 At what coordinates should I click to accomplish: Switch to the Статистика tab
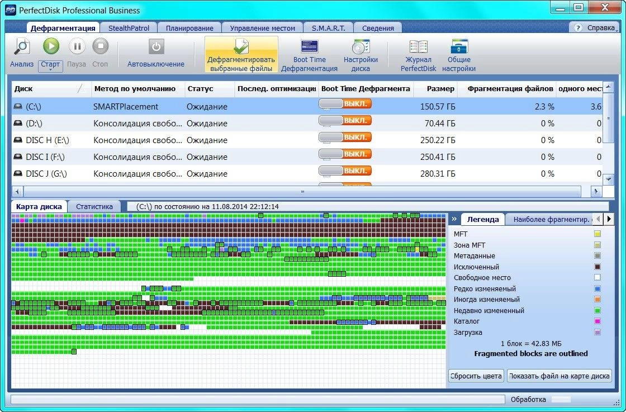point(94,206)
